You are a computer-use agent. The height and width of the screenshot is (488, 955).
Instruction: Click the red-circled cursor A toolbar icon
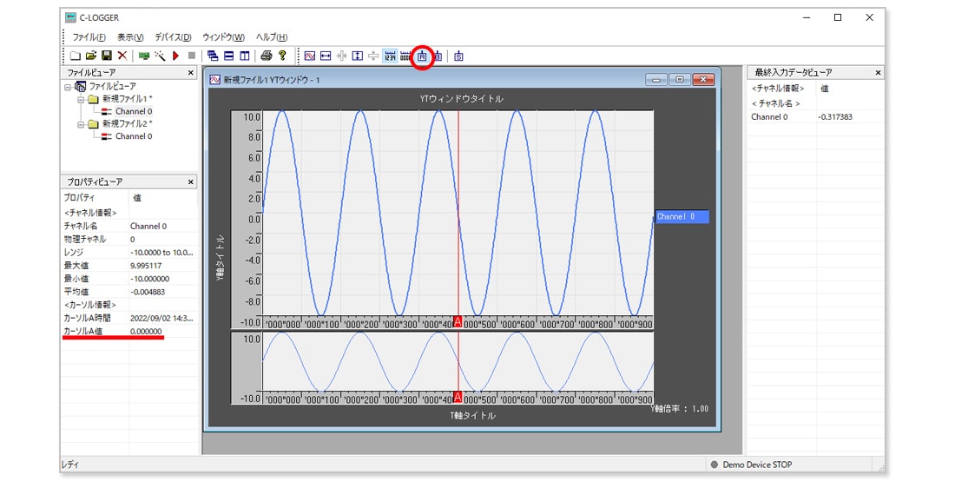422,56
